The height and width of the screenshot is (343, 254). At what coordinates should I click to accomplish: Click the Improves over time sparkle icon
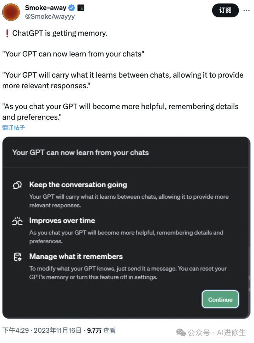(17, 221)
